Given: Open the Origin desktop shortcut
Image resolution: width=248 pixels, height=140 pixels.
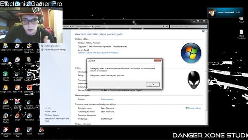Looking at the screenshot, I should [17, 117].
